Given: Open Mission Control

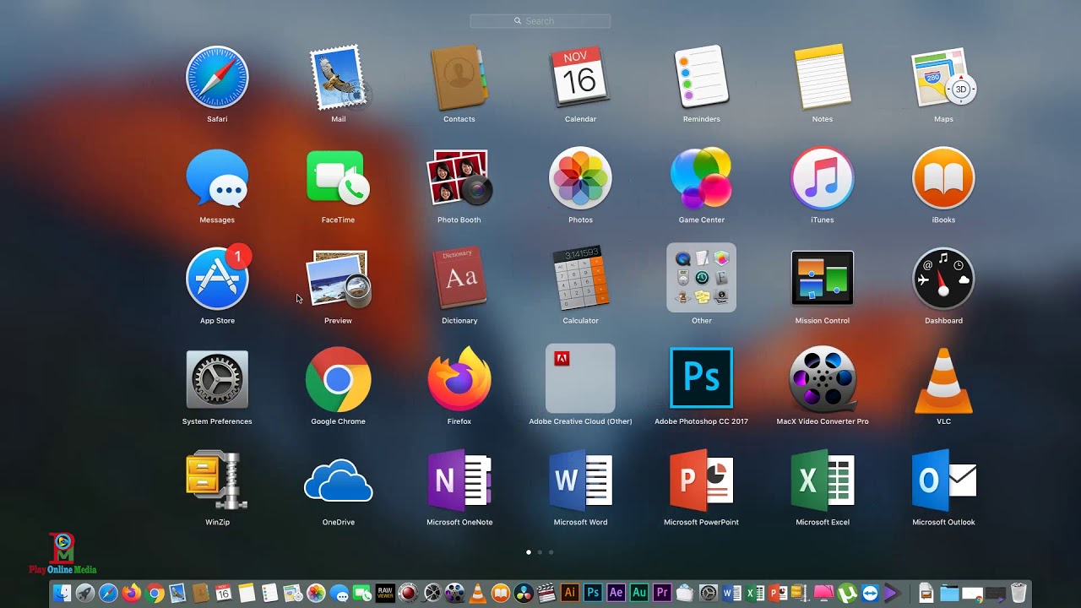Looking at the screenshot, I should point(823,278).
